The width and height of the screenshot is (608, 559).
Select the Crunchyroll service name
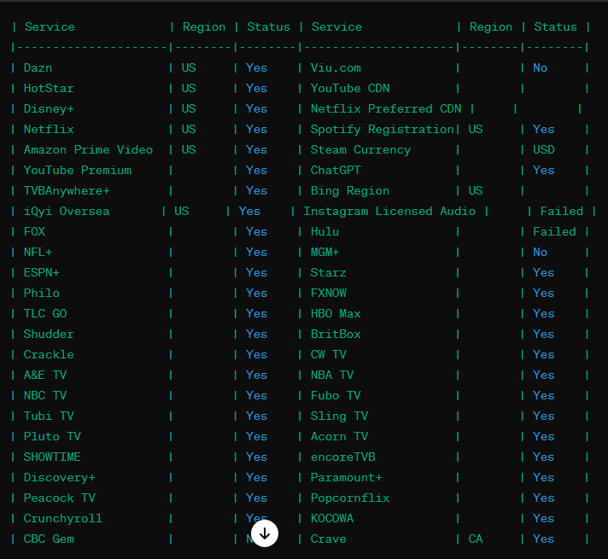pos(63,518)
